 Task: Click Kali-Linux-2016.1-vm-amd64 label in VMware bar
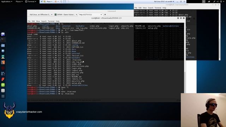point(163,1)
